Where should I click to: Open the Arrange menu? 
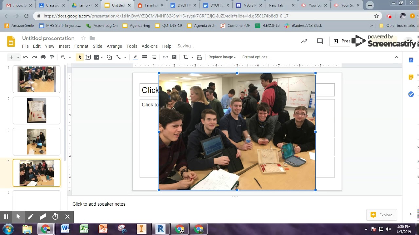pos(114,46)
